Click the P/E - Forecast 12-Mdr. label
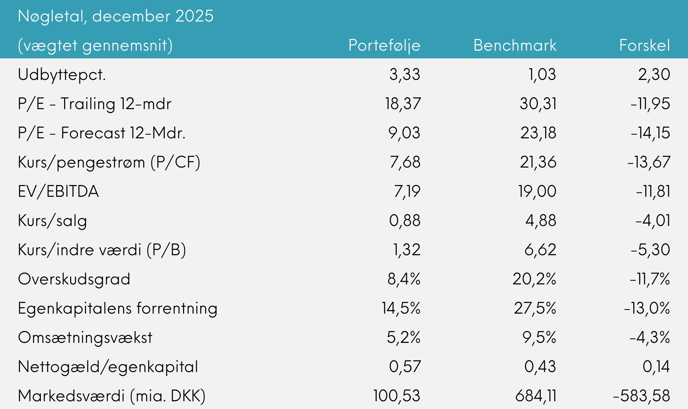This screenshot has height=409, width=688. click(101, 133)
